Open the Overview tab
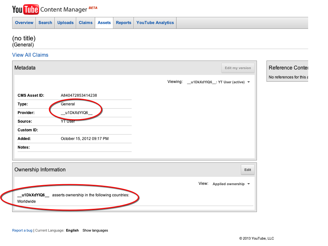This screenshot has height=246, width=328. tap(24, 23)
